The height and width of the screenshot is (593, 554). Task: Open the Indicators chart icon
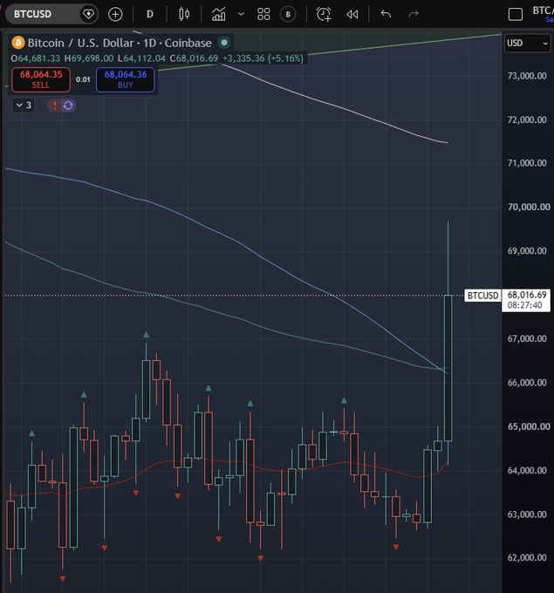point(219,14)
